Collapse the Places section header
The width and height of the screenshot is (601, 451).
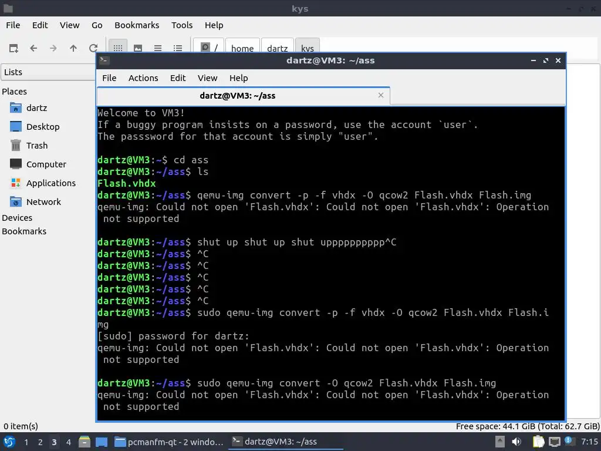[14, 91]
